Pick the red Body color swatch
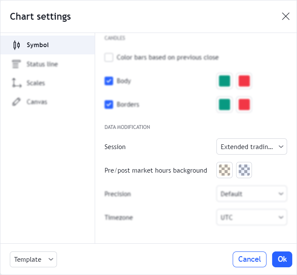 pyautogui.click(x=244, y=81)
